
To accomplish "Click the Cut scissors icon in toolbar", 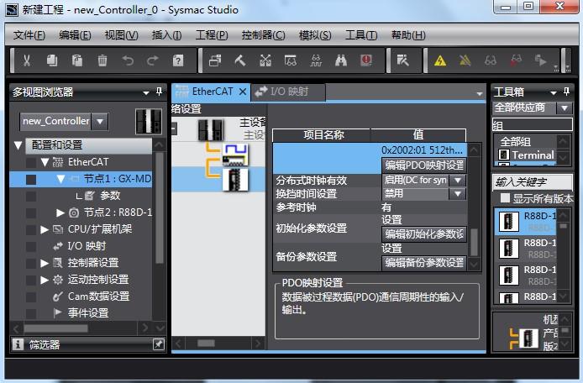I will coord(27,60).
